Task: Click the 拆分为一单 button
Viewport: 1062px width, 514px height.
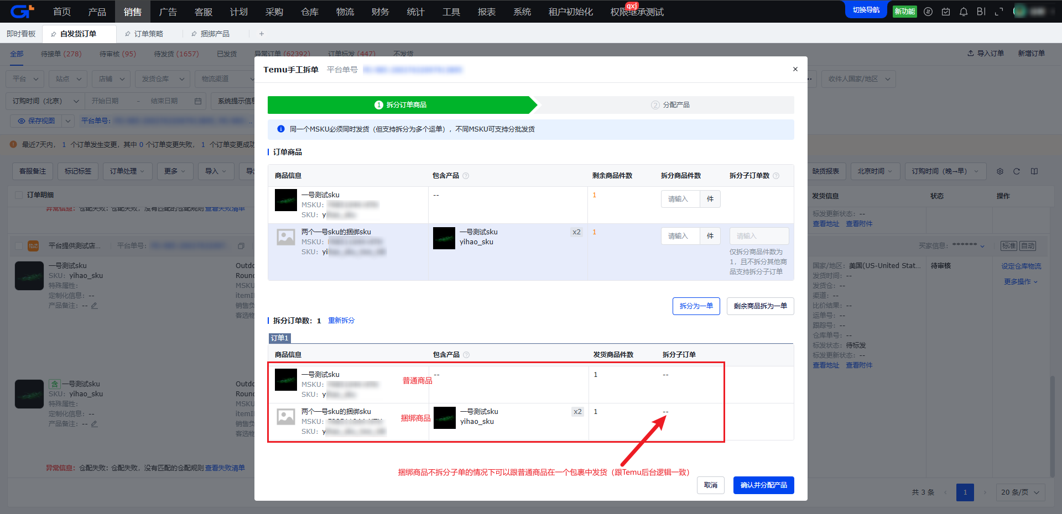Action: 696,306
